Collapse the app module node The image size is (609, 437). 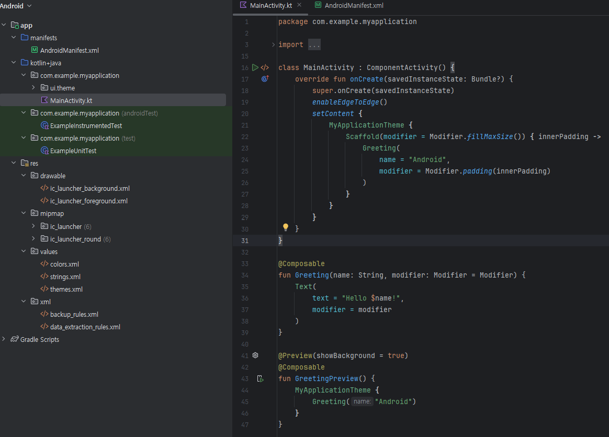(x=4, y=25)
